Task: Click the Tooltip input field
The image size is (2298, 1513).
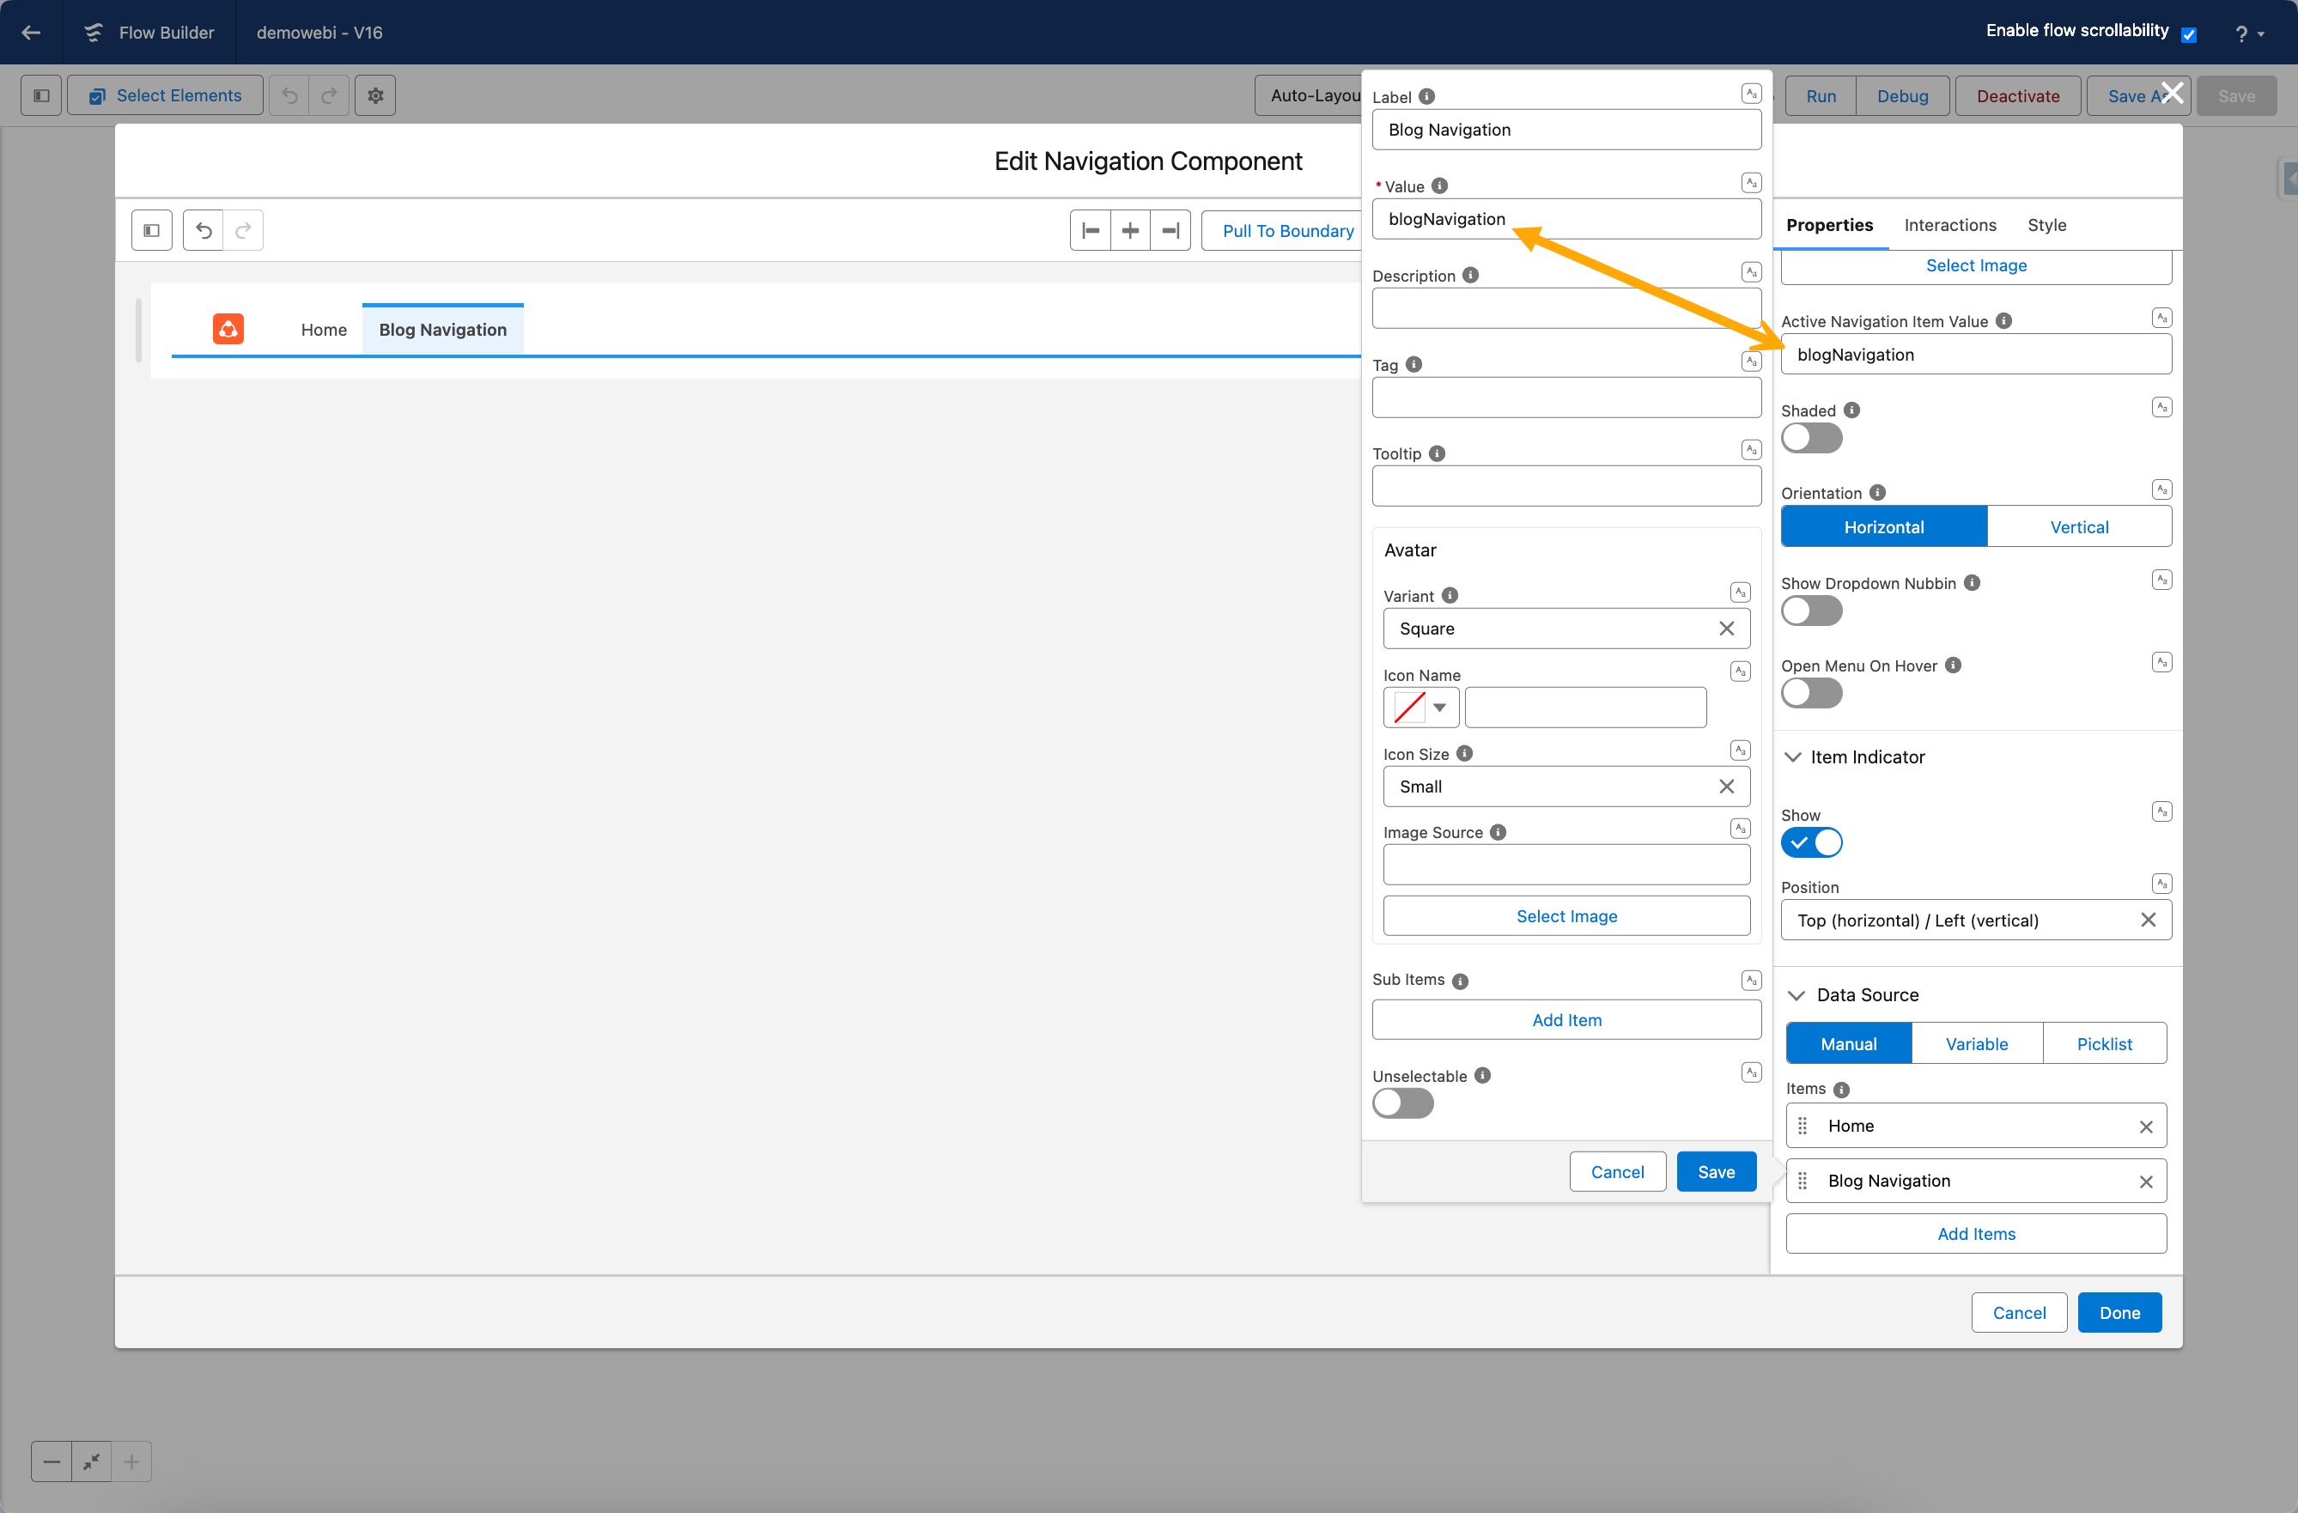Action: click(1566, 487)
